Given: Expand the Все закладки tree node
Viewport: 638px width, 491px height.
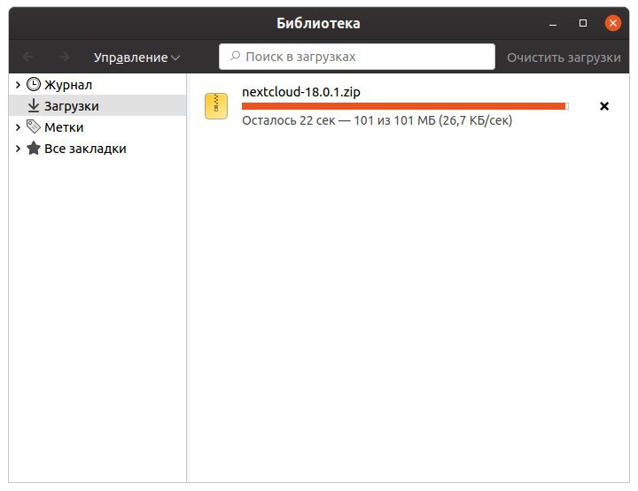Looking at the screenshot, I should (x=18, y=149).
